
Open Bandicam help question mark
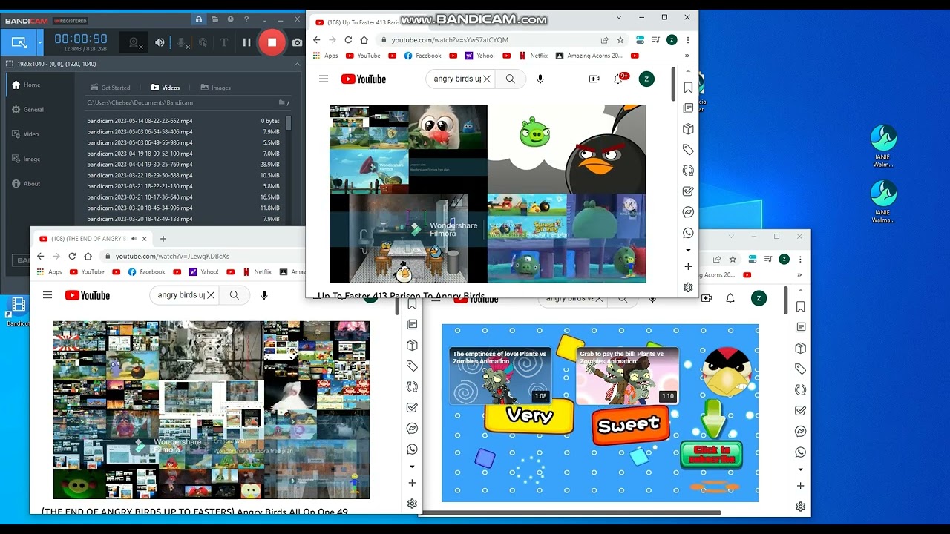(x=246, y=19)
